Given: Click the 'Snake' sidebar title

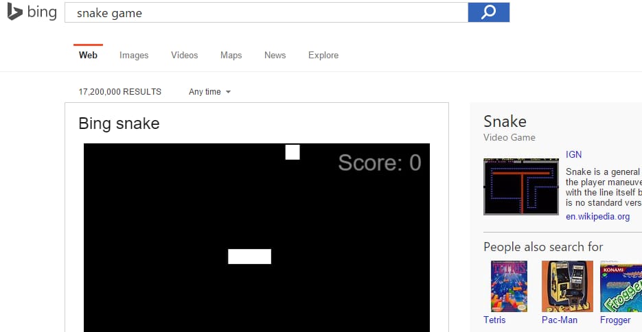Looking at the screenshot, I should (x=505, y=121).
